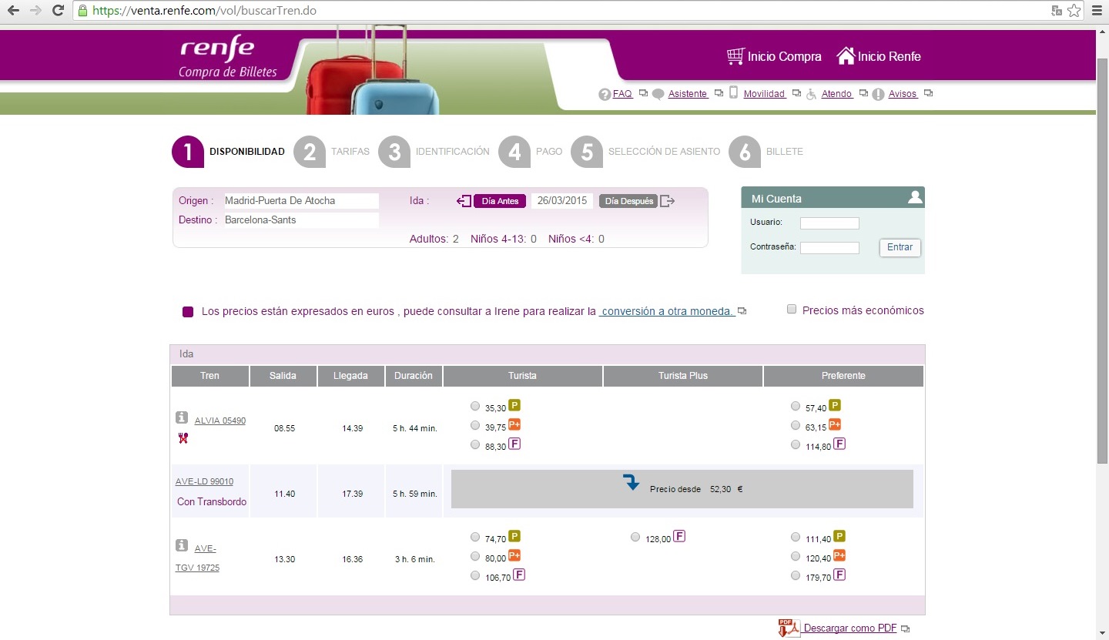This screenshot has width=1109, height=640.
Task: Enable the Precios más económicos checkbox
Action: [x=791, y=310]
